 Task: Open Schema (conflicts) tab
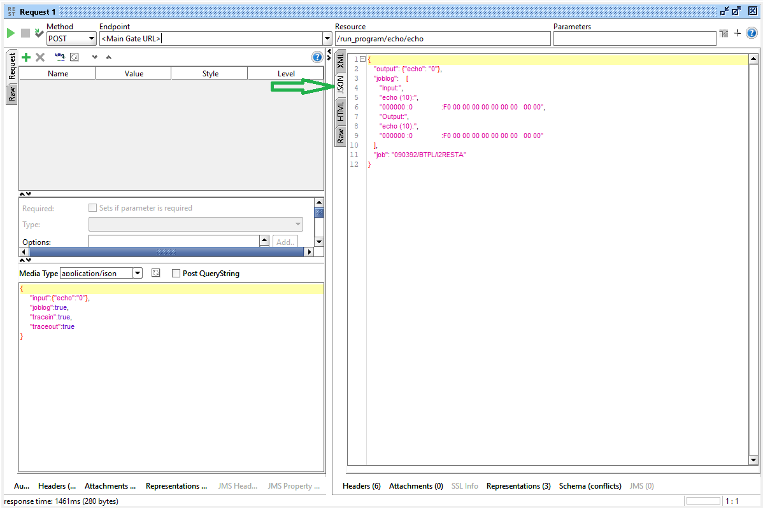tap(590, 485)
